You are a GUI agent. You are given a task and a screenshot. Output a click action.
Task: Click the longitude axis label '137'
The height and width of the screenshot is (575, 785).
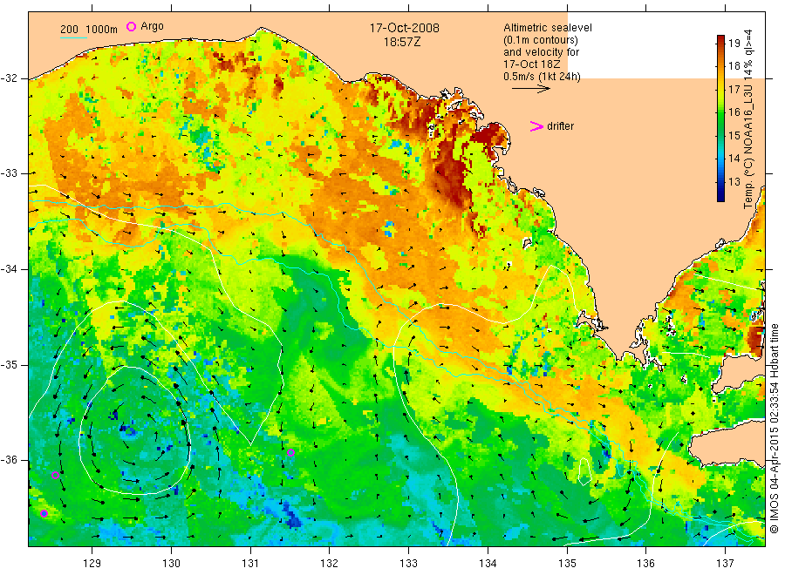(725, 564)
